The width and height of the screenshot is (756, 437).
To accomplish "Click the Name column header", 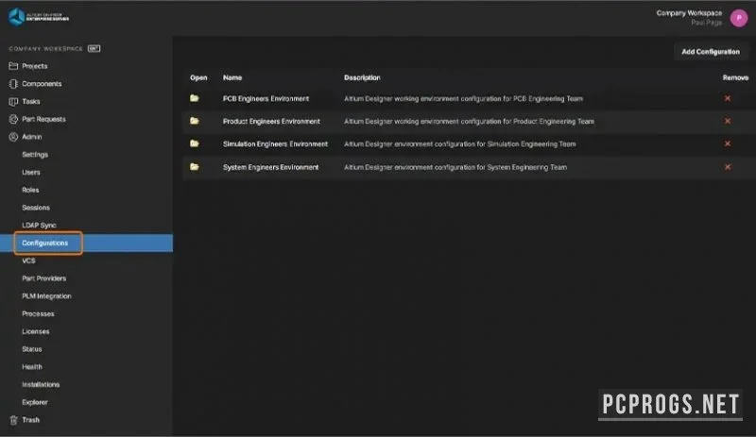I will [232, 77].
